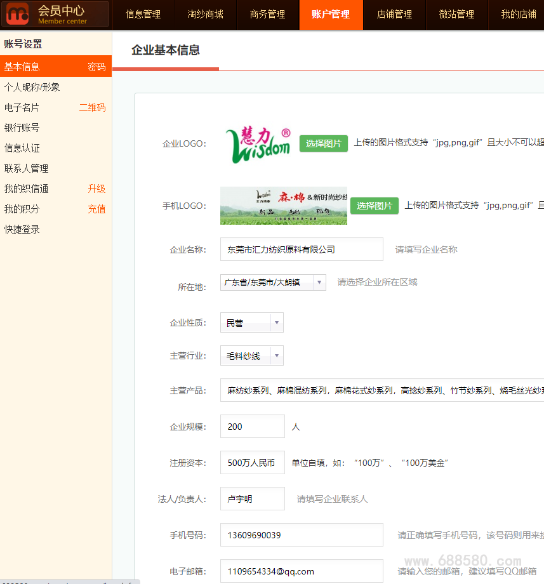Image resolution: width=544 pixels, height=584 pixels.
Task: Open 店铺管理 top menu
Action: (394, 15)
